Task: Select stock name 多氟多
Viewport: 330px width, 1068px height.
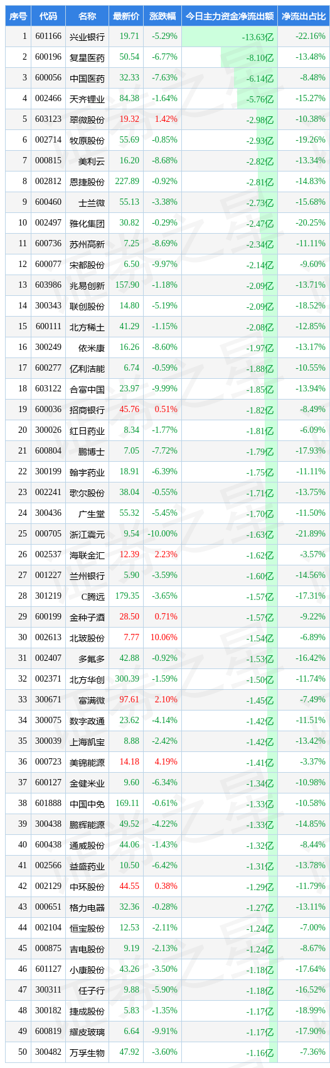Action: [x=92, y=659]
